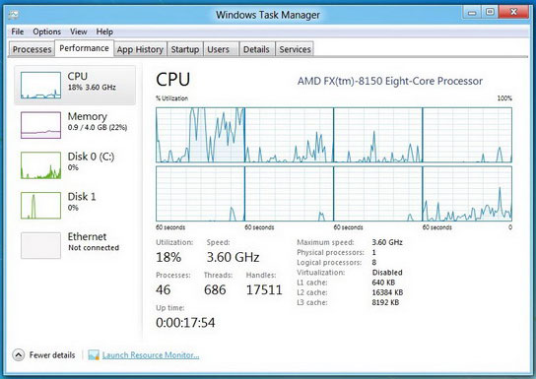
Task: Open the Options menu
Action: pyautogui.click(x=47, y=32)
